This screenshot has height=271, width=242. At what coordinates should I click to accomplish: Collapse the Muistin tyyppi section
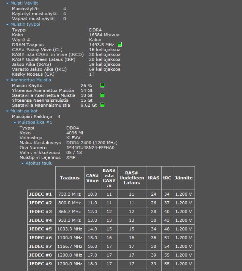7,25
